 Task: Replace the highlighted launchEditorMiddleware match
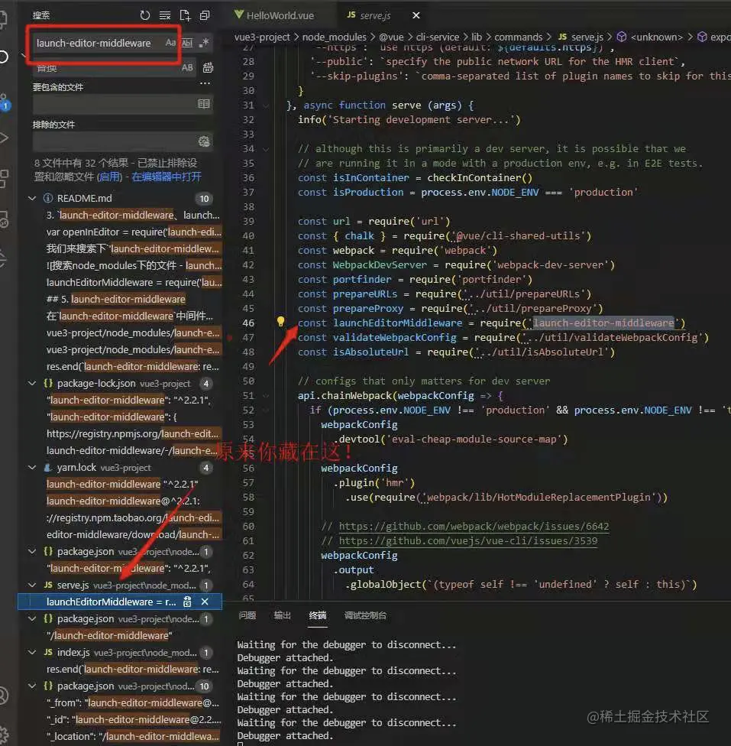(187, 602)
